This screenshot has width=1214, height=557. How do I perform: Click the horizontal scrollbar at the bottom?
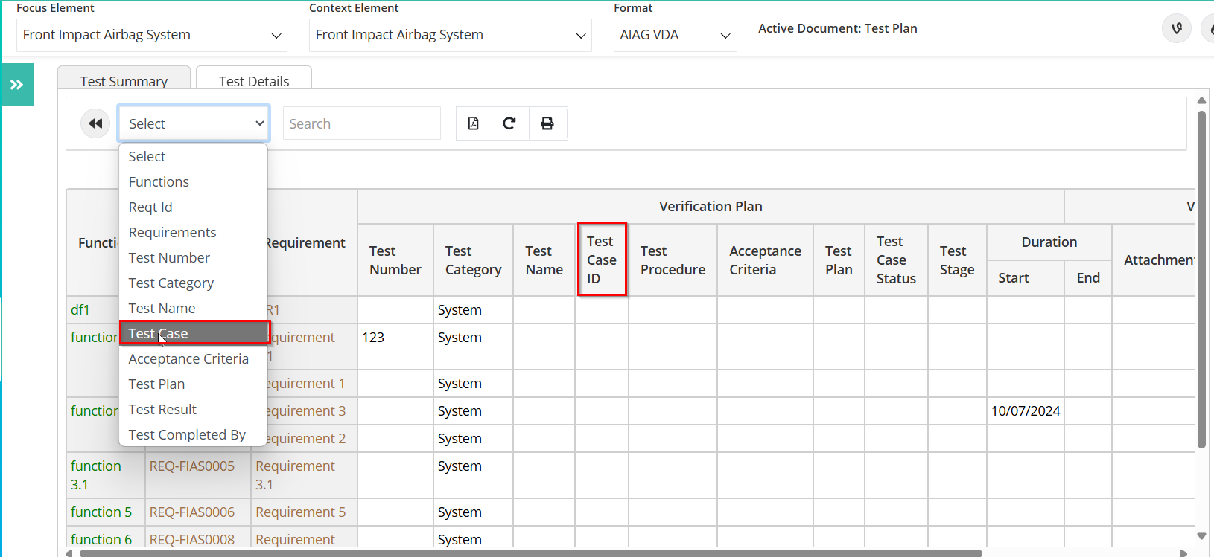[x=530, y=553]
